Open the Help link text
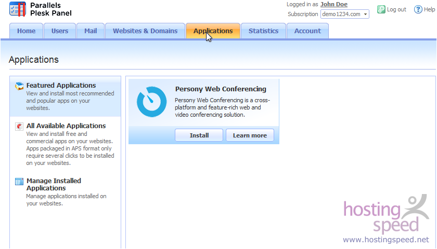The width and height of the screenshot is (437, 249). pyautogui.click(x=429, y=9)
